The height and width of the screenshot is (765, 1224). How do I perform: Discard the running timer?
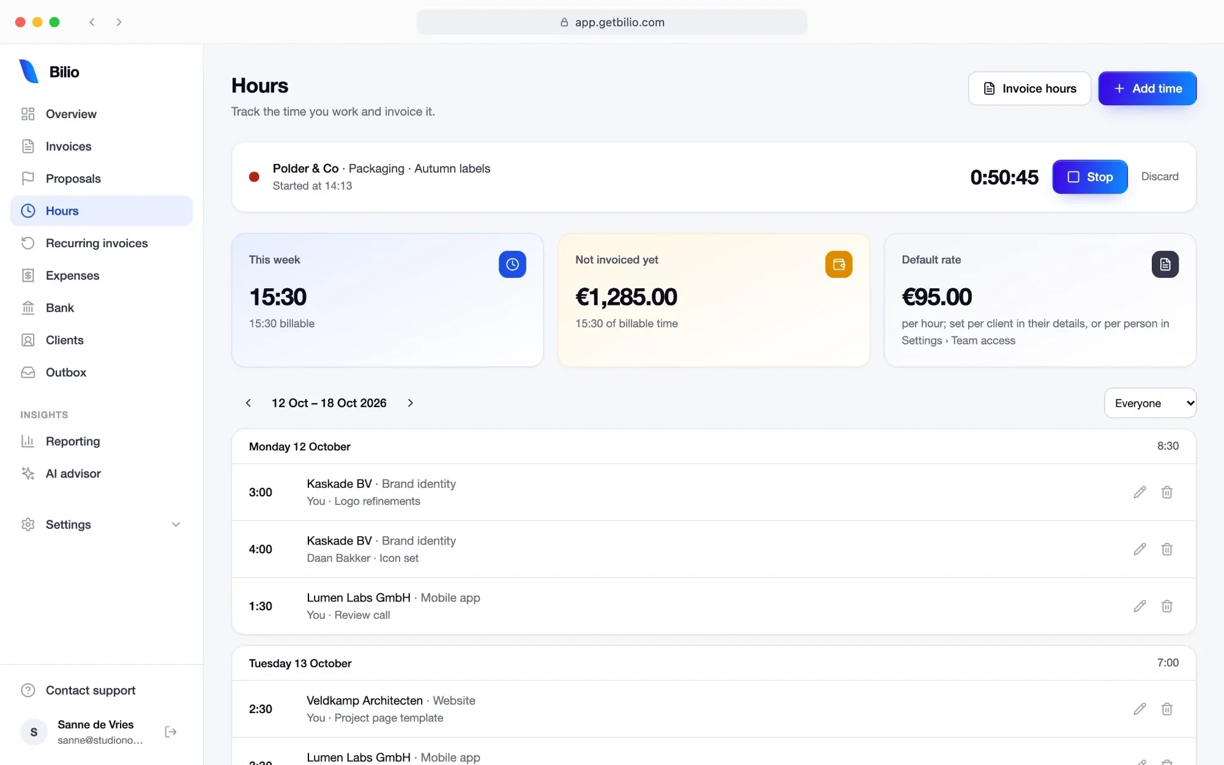click(x=1160, y=176)
